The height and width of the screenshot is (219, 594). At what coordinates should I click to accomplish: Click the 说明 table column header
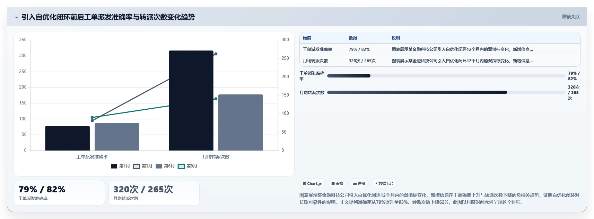coord(396,38)
